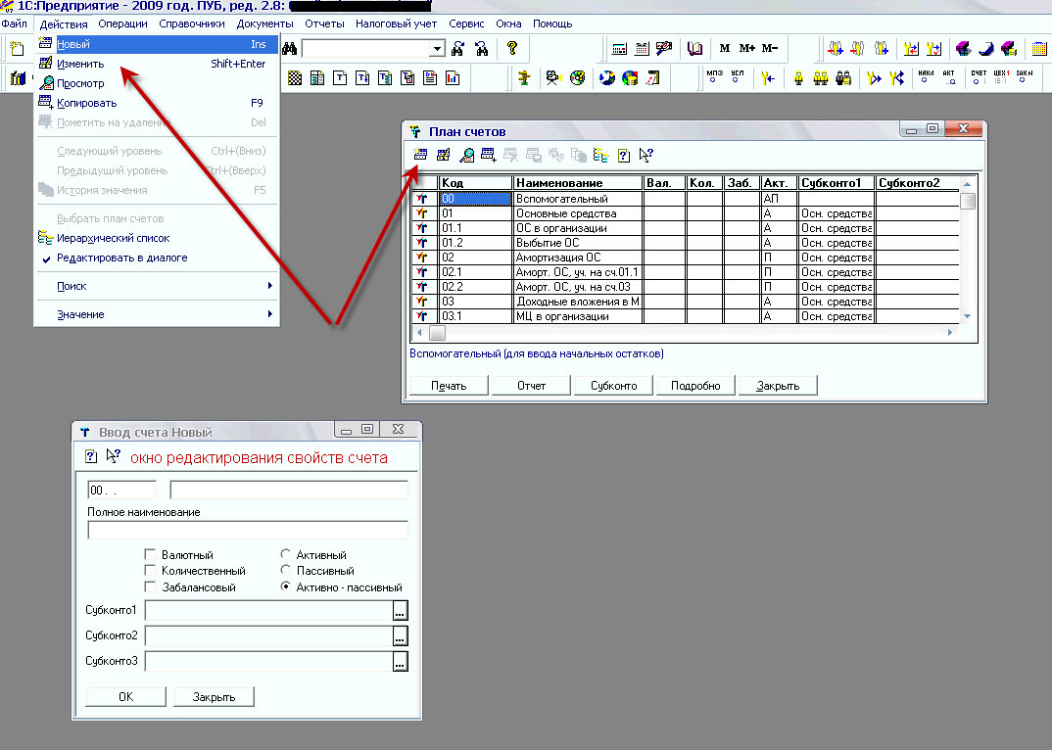The image size is (1052, 750).
Task: Enable the Валютный checkbox
Action: click(151, 555)
